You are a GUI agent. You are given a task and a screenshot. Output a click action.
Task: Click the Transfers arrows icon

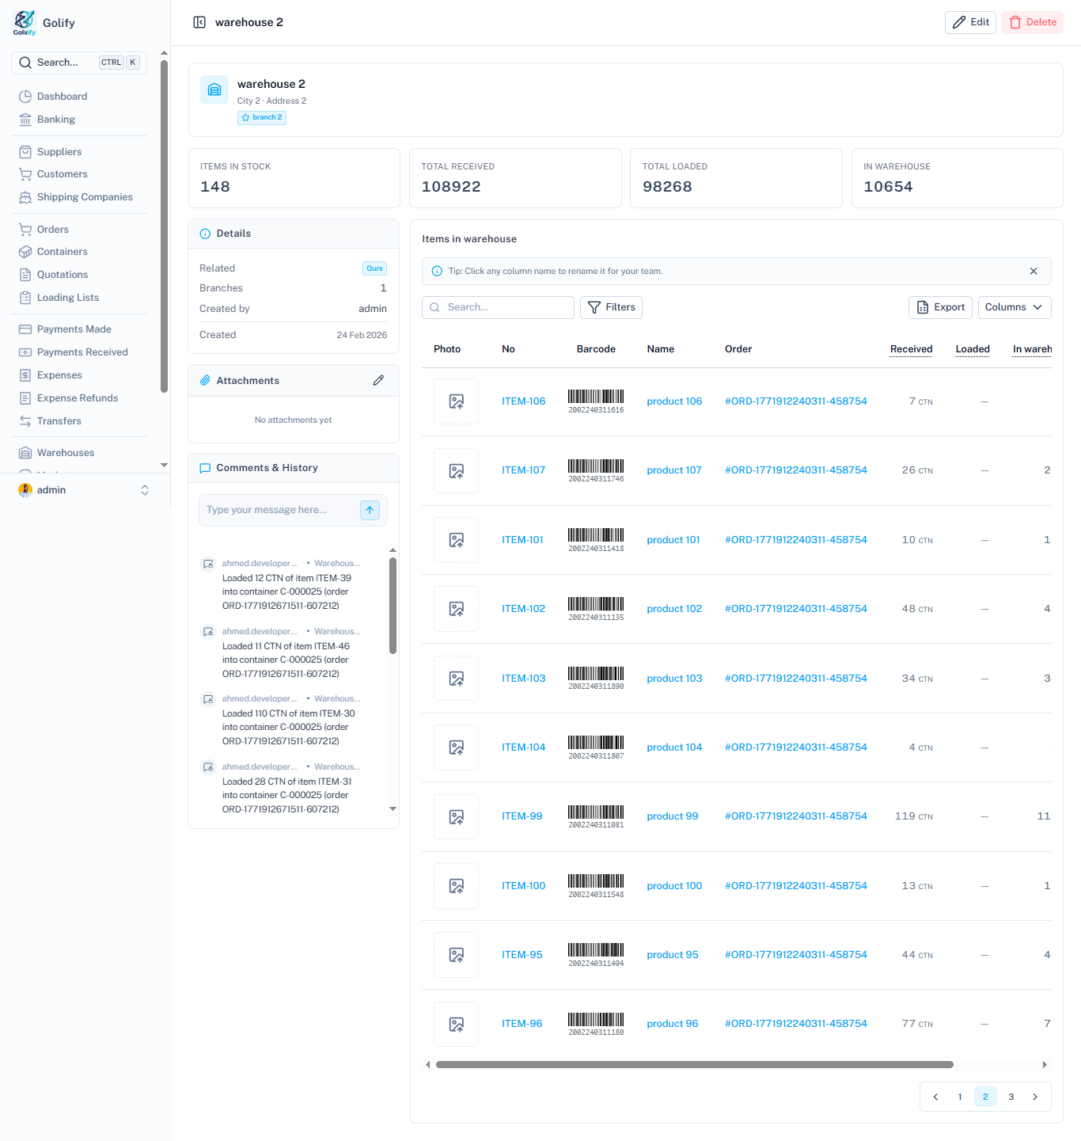pos(25,421)
